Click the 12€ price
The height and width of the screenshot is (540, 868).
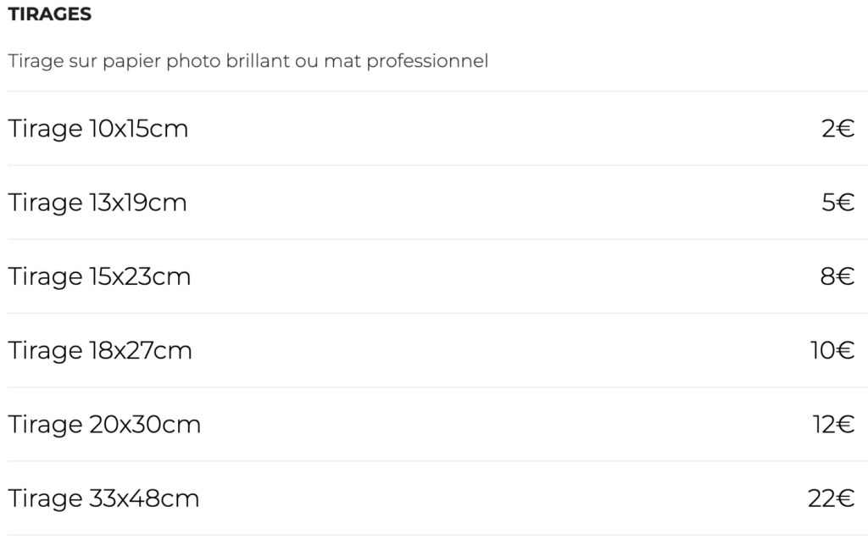coord(833,424)
